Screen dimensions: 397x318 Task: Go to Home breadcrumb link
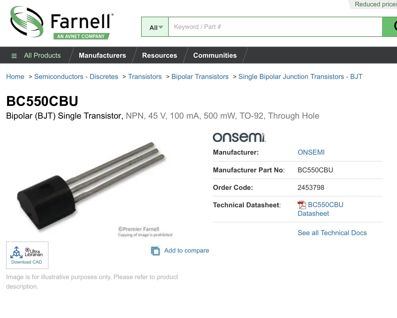(x=15, y=77)
